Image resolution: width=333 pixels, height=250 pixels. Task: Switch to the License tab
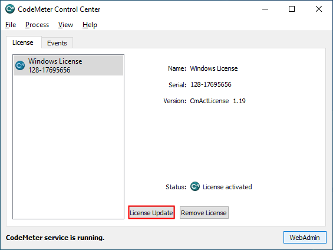coord(23,42)
